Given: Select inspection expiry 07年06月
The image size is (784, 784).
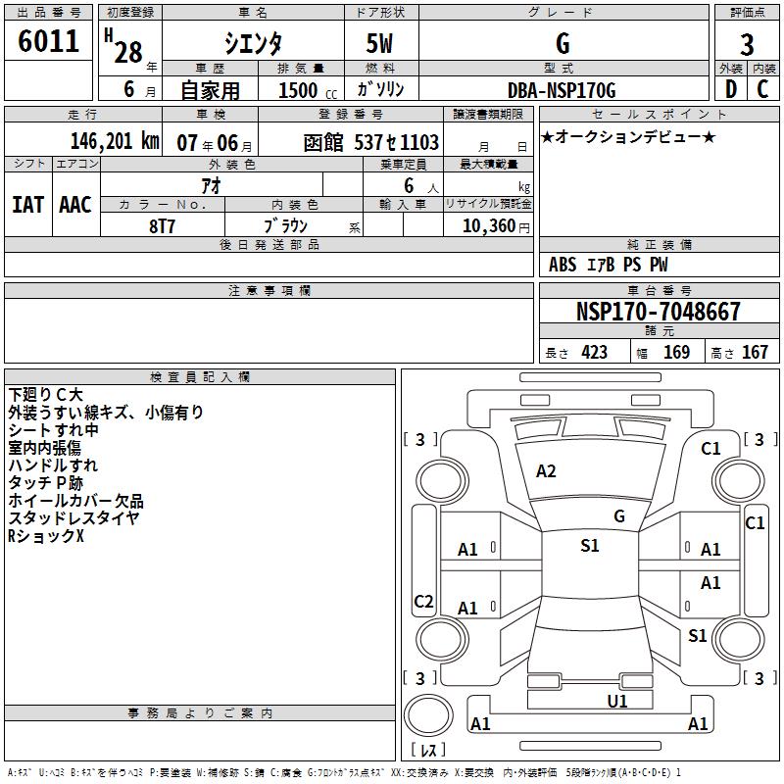Looking at the screenshot, I should click(215, 143).
